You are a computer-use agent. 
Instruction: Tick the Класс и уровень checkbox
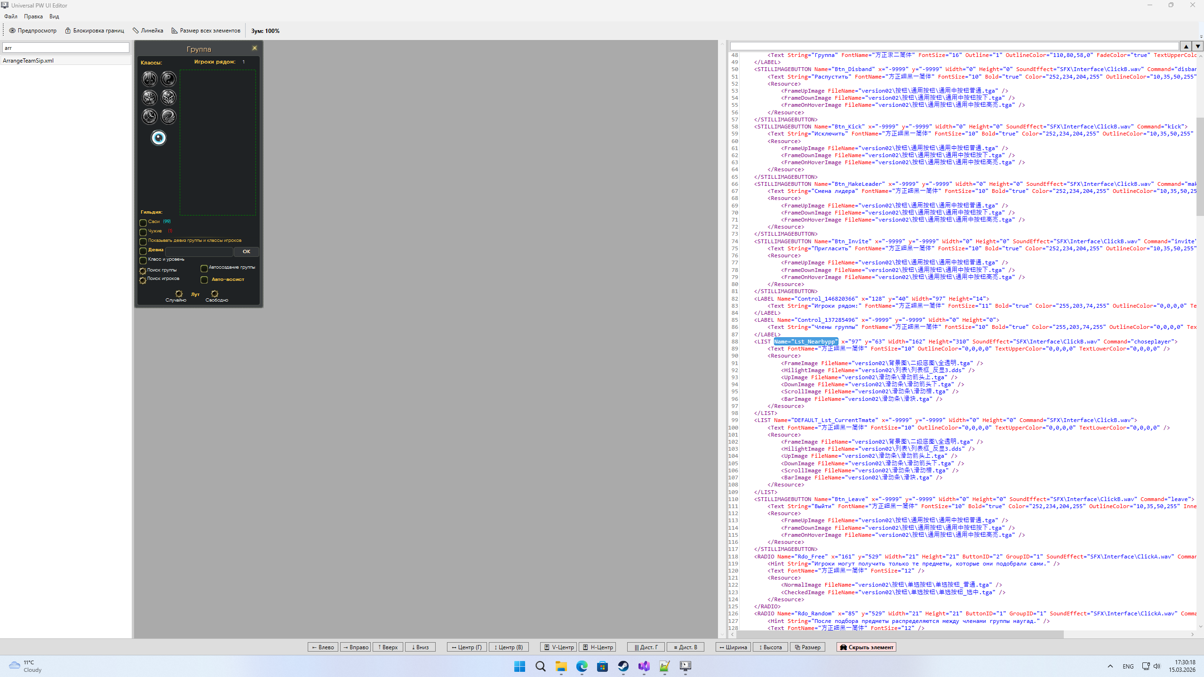point(143,260)
